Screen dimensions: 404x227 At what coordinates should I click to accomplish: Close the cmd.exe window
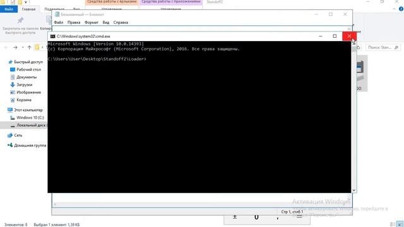349,37
